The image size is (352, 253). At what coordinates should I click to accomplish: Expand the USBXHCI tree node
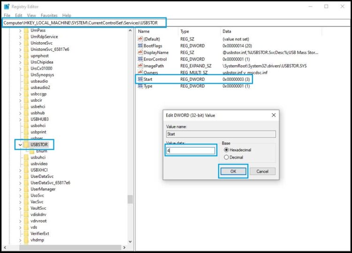[20, 170]
